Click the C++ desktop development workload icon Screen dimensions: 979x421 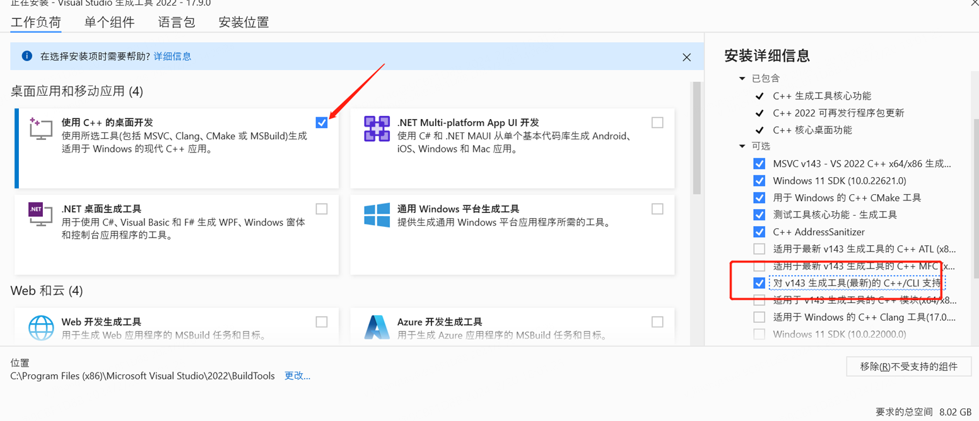pyautogui.click(x=41, y=129)
